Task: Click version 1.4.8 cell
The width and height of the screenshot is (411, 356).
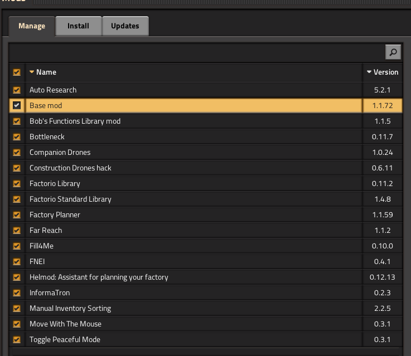Action: [383, 199]
